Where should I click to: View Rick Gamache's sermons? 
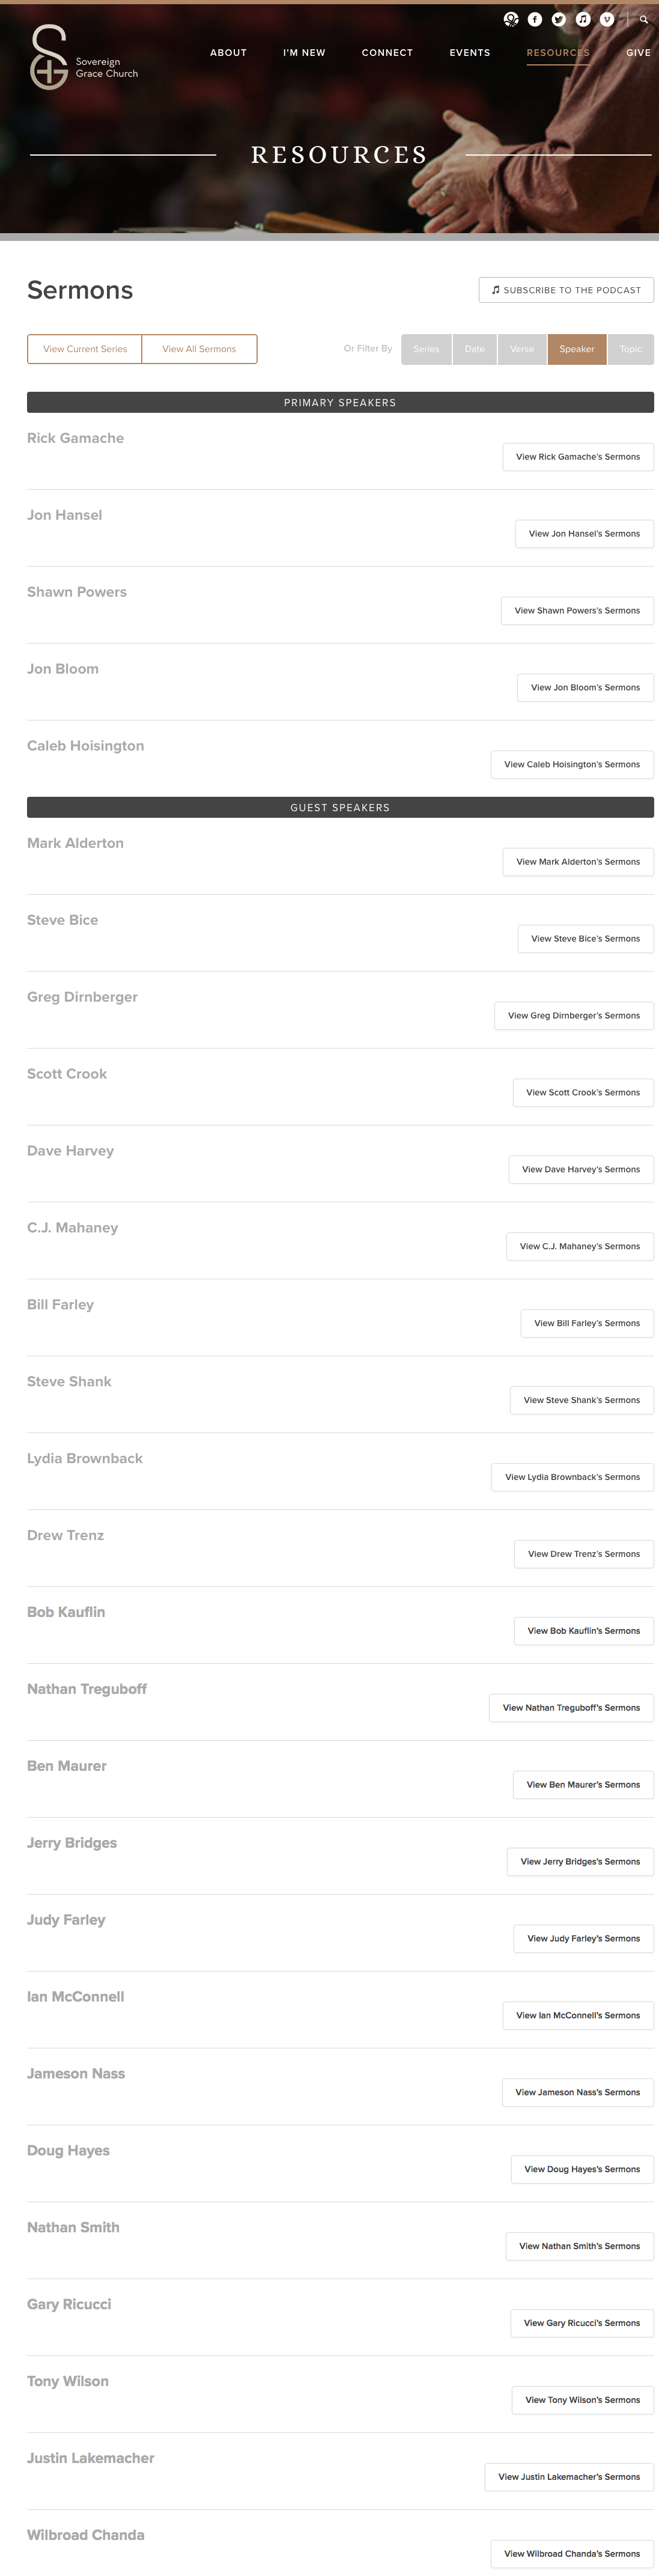577,457
